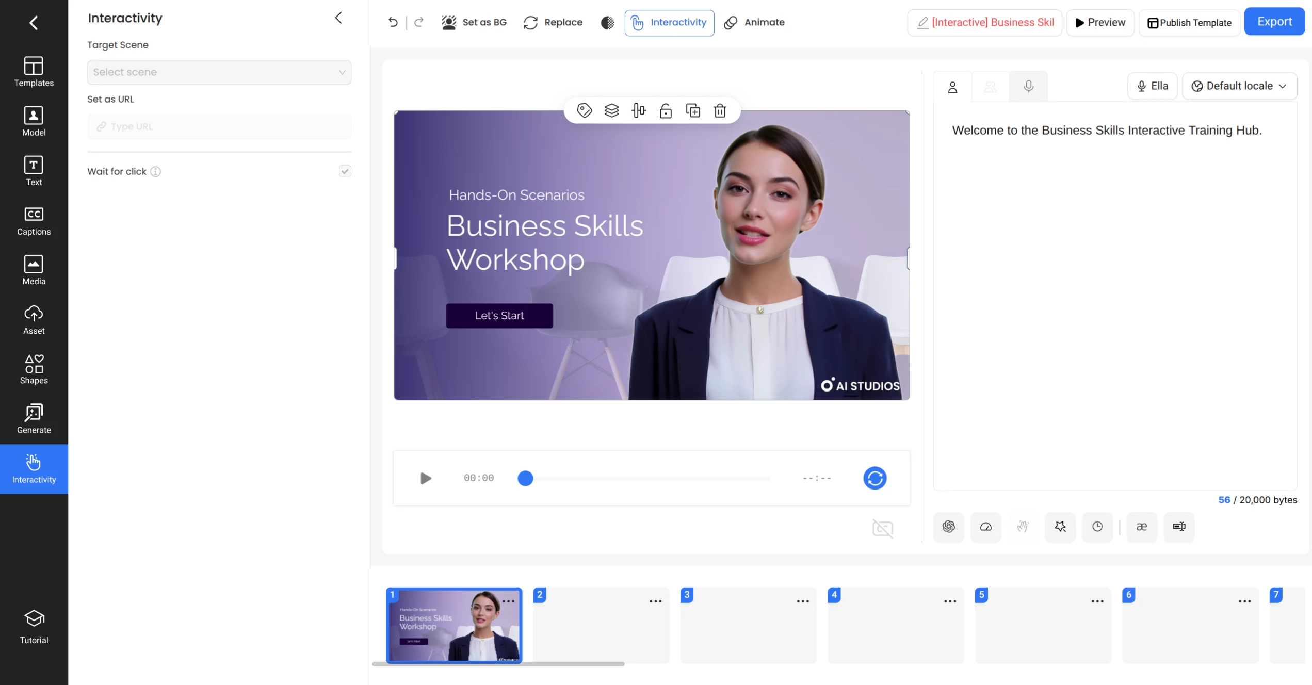Screen dimensions: 1312x685
Task: Select the Model sidebar icon
Action: click(x=34, y=121)
